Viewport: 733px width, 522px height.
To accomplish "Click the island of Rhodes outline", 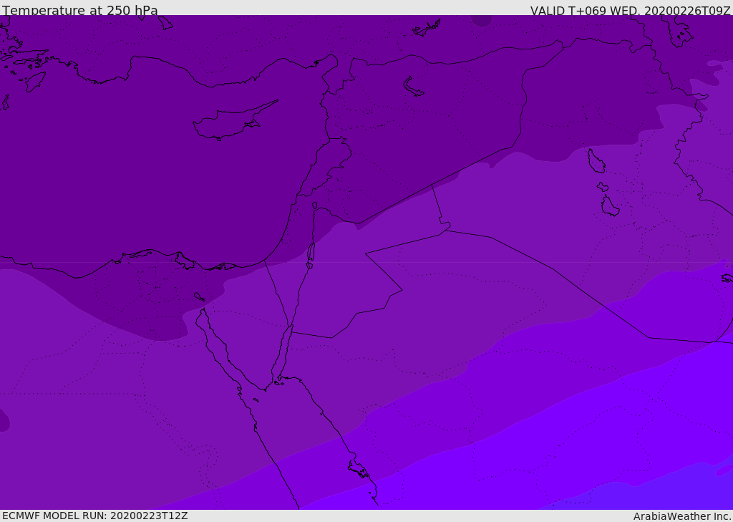I will [34, 82].
